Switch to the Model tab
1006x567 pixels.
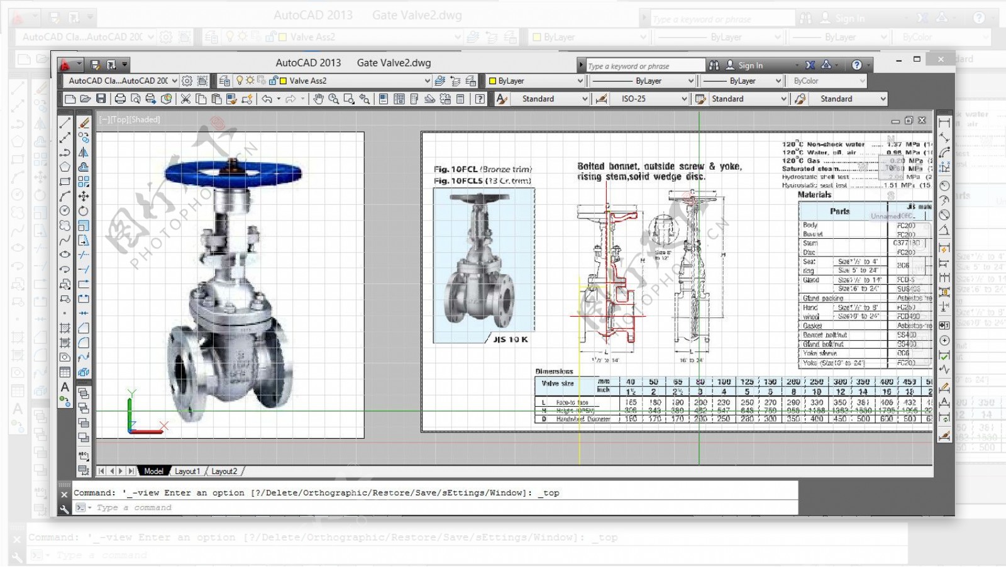153,471
